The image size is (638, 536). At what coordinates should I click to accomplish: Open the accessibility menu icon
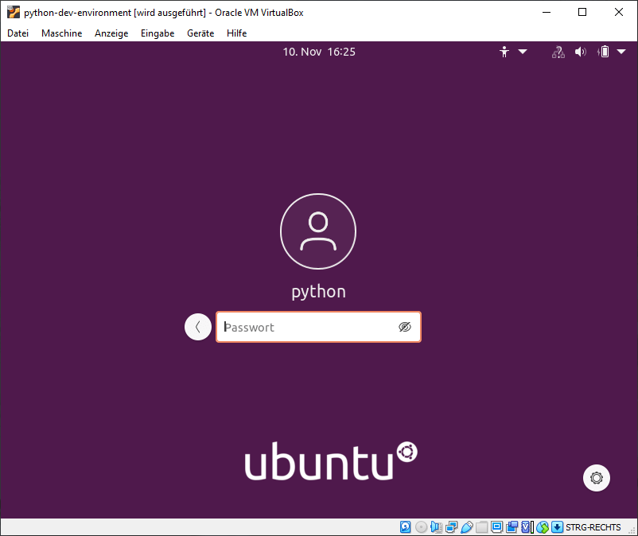coord(504,52)
